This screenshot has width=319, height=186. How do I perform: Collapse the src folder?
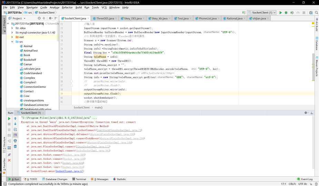click(x=12, y=42)
